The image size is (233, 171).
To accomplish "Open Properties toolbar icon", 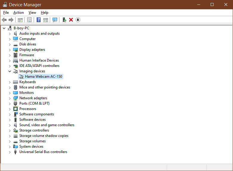I will pyautogui.click(x=30, y=20).
